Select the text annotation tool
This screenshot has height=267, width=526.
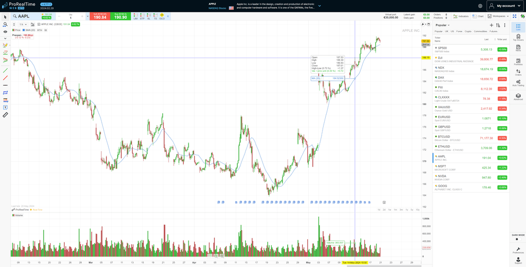click(x=5, y=108)
